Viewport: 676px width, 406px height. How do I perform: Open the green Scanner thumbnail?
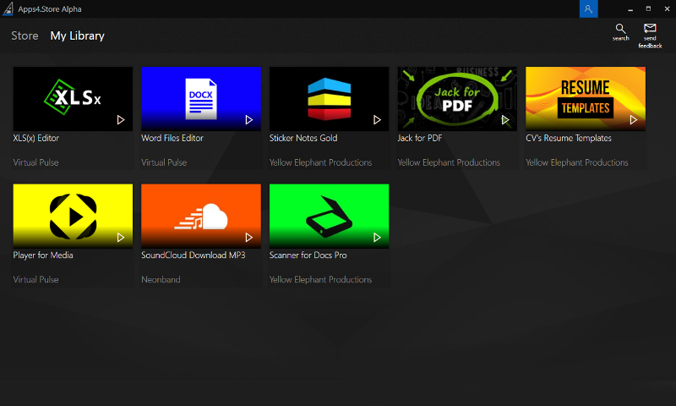point(329,217)
